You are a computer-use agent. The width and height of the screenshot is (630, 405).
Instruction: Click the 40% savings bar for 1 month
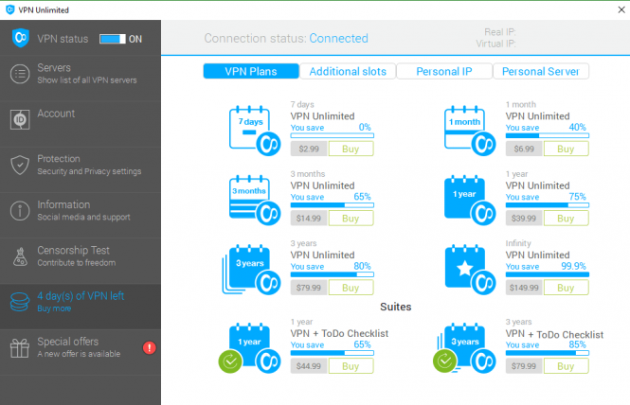tap(548, 135)
